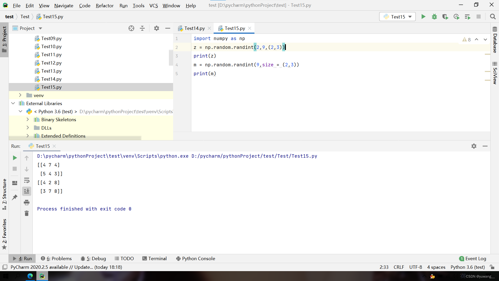Open the Test15 run configuration dropdown
This screenshot has width=499, height=281.
397,17
